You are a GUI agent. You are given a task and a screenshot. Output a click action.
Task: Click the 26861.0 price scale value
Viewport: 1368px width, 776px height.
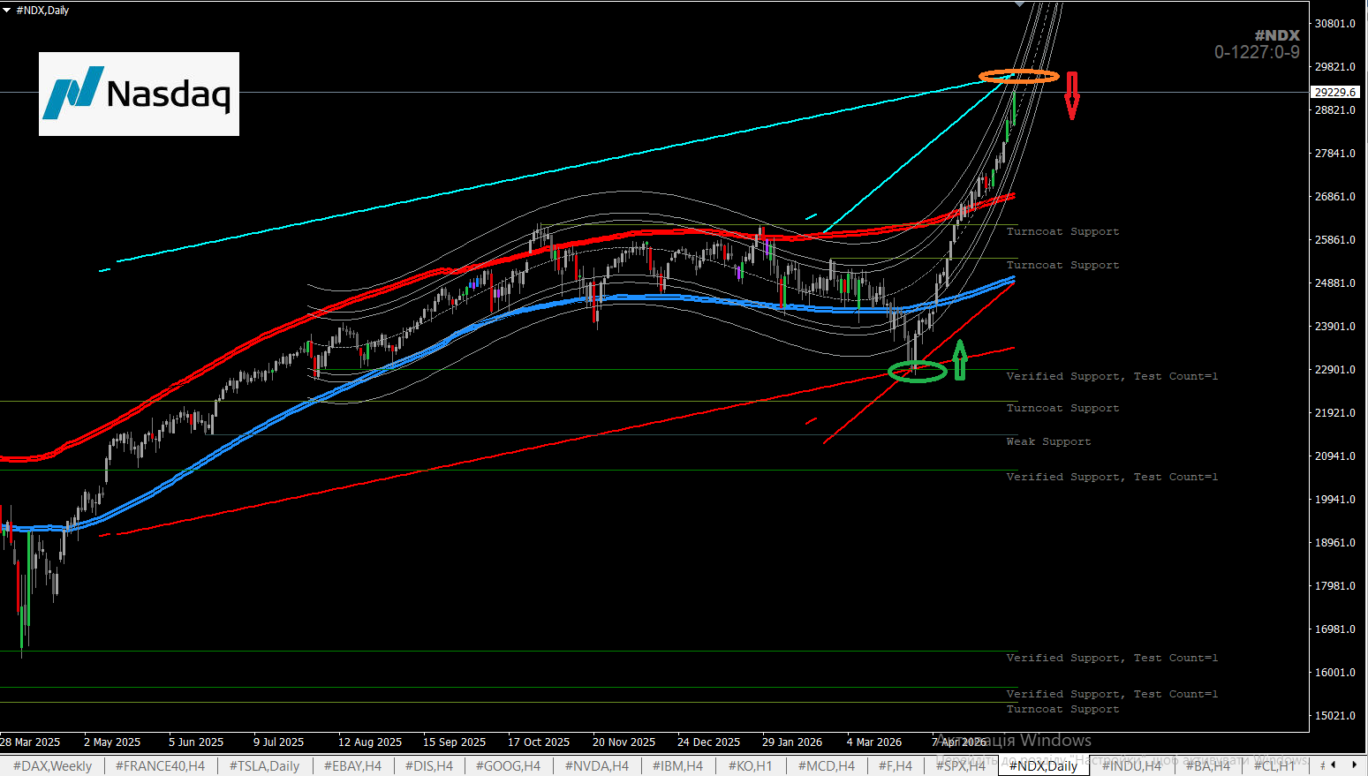(x=1334, y=197)
